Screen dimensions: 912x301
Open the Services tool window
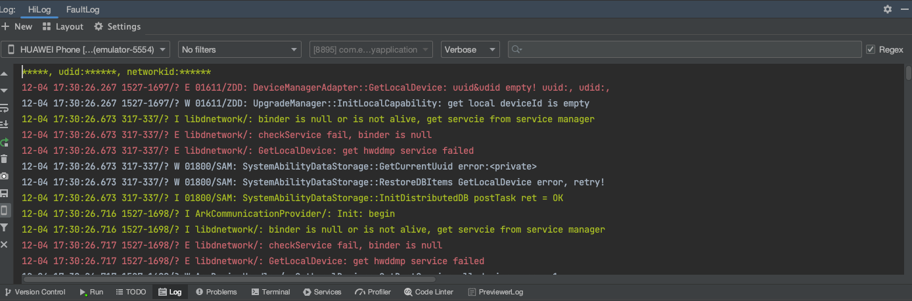click(x=322, y=292)
